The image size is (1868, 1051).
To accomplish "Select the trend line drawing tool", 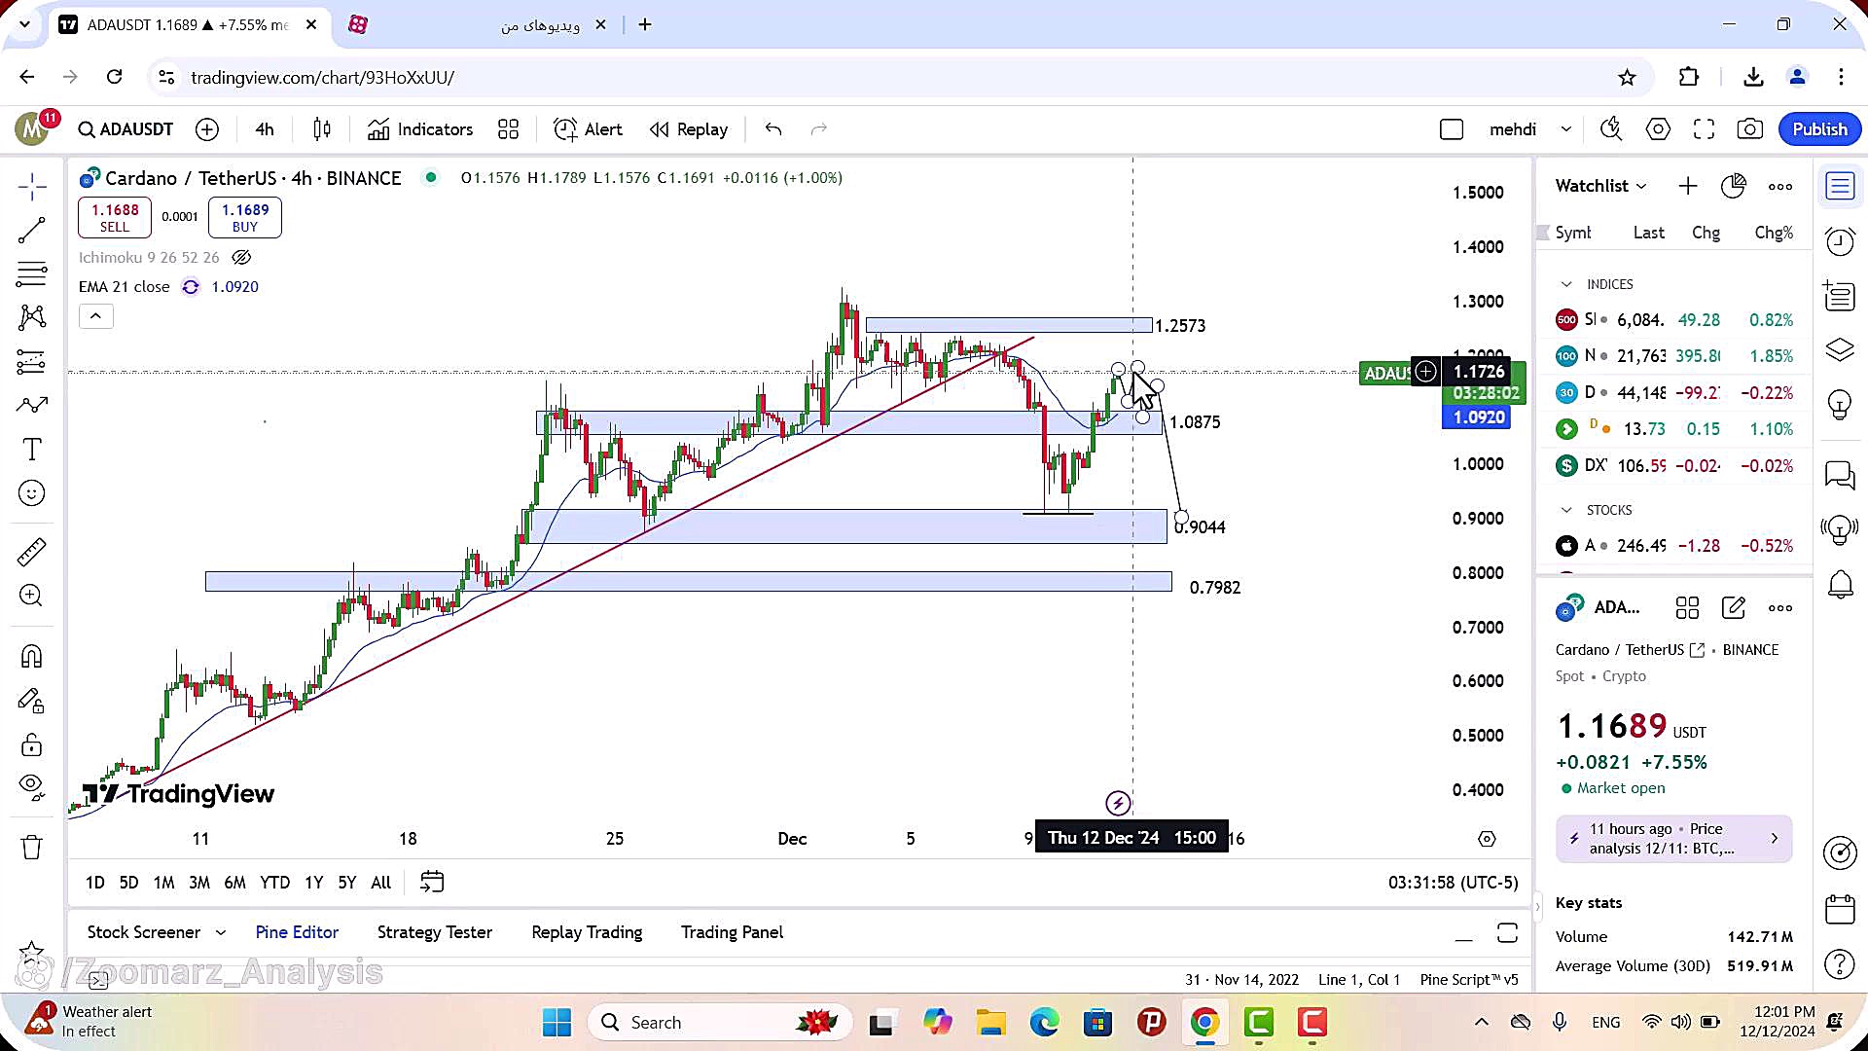I will click(31, 231).
